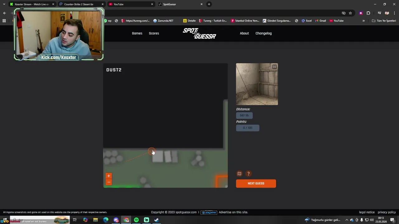Open the Chrome three-dot menu
The height and width of the screenshot is (224, 399).
[394, 13]
